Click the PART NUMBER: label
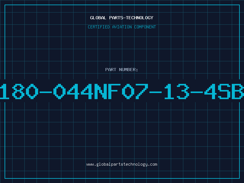This screenshot has height=183, width=244. click(122, 70)
